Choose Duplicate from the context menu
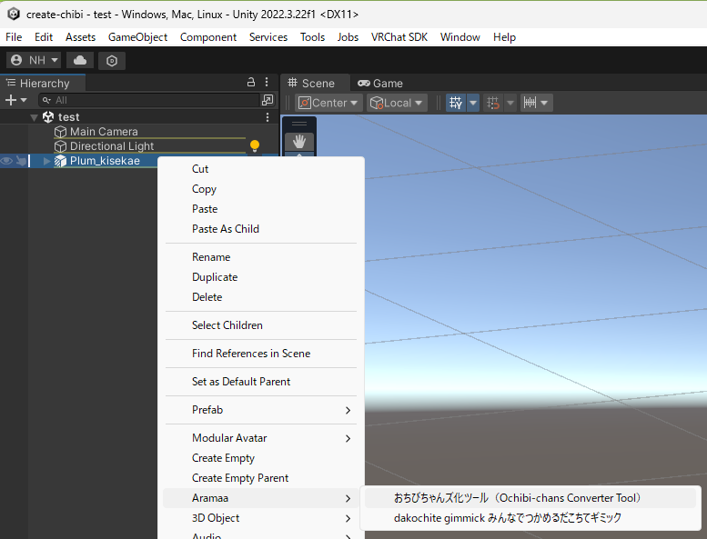This screenshot has height=539, width=707. 261,277
